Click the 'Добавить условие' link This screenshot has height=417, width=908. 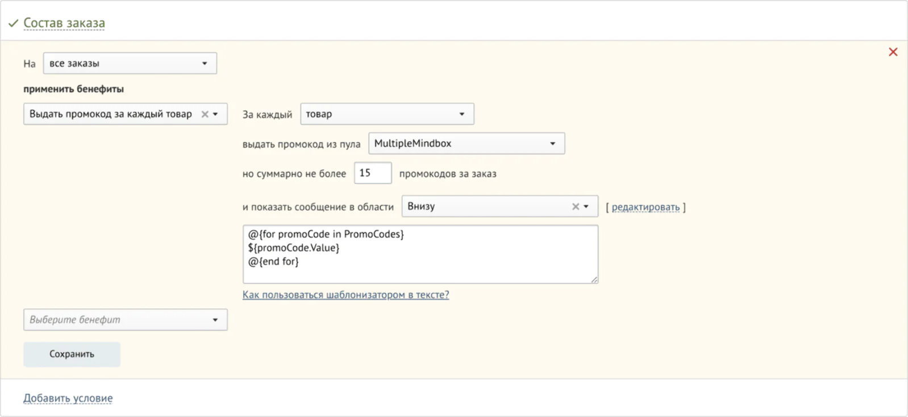[68, 398]
